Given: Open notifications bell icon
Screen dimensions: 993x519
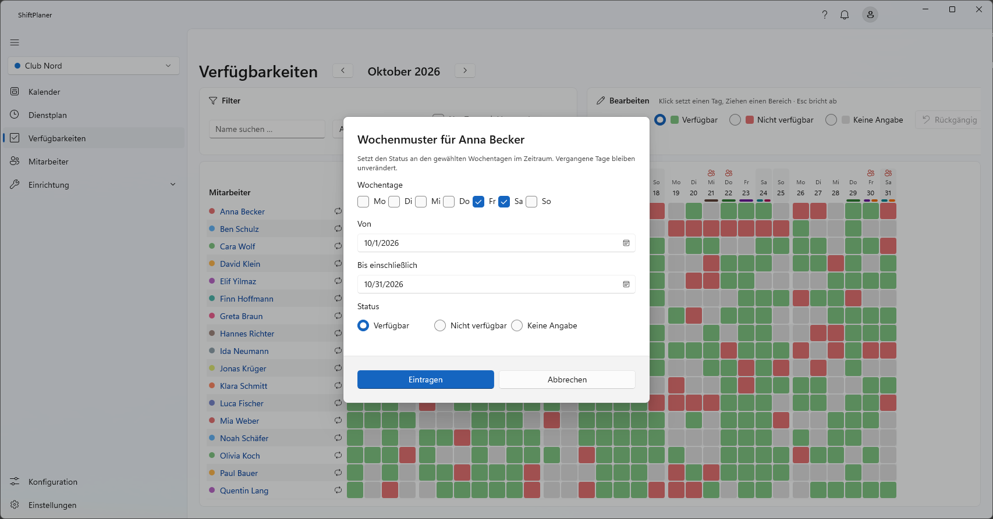Looking at the screenshot, I should [x=845, y=15].
